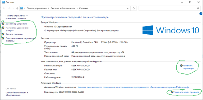This screenshot has height=100, width=203.
Task: Open Дополнительные параметры системы link
Action: pos(21,40)
